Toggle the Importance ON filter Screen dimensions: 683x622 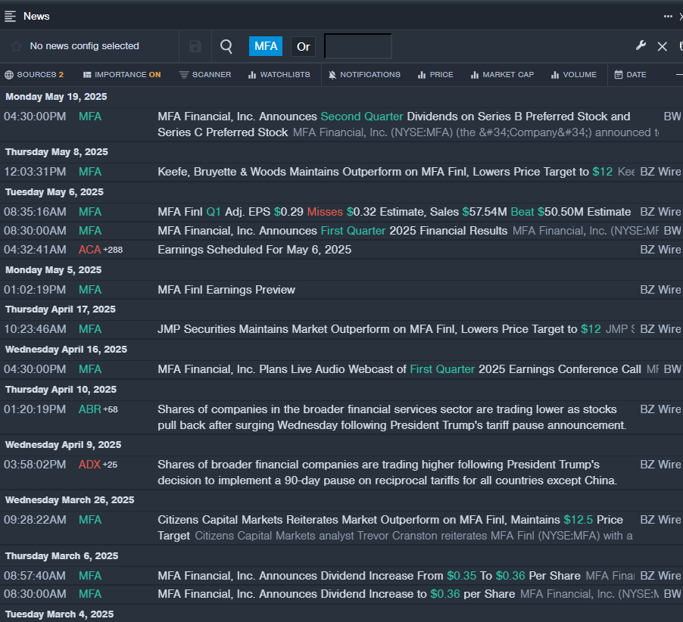coord(122,75)
